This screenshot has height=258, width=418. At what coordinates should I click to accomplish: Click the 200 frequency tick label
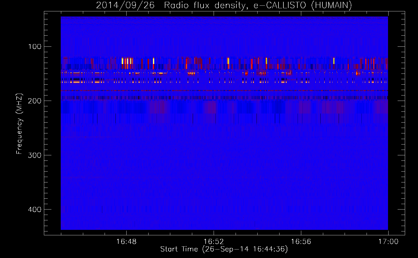coord(35,101)
